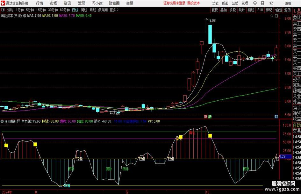Click the MA5: 7.65 indicator value
Image resolution: width=301 pixels, height=194 pixels.
point(34,16)
